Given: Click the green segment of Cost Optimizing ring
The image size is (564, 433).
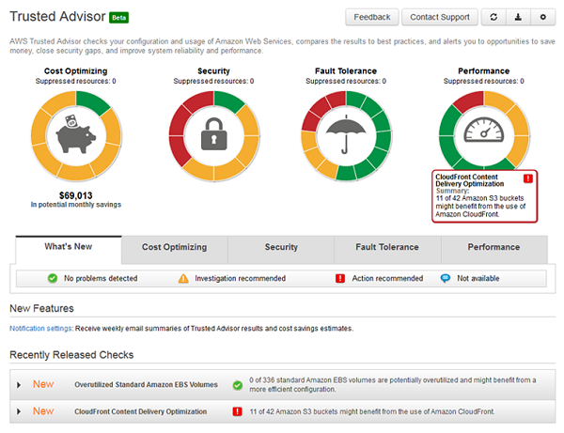Looking at the screenshot, I should 92,101.
